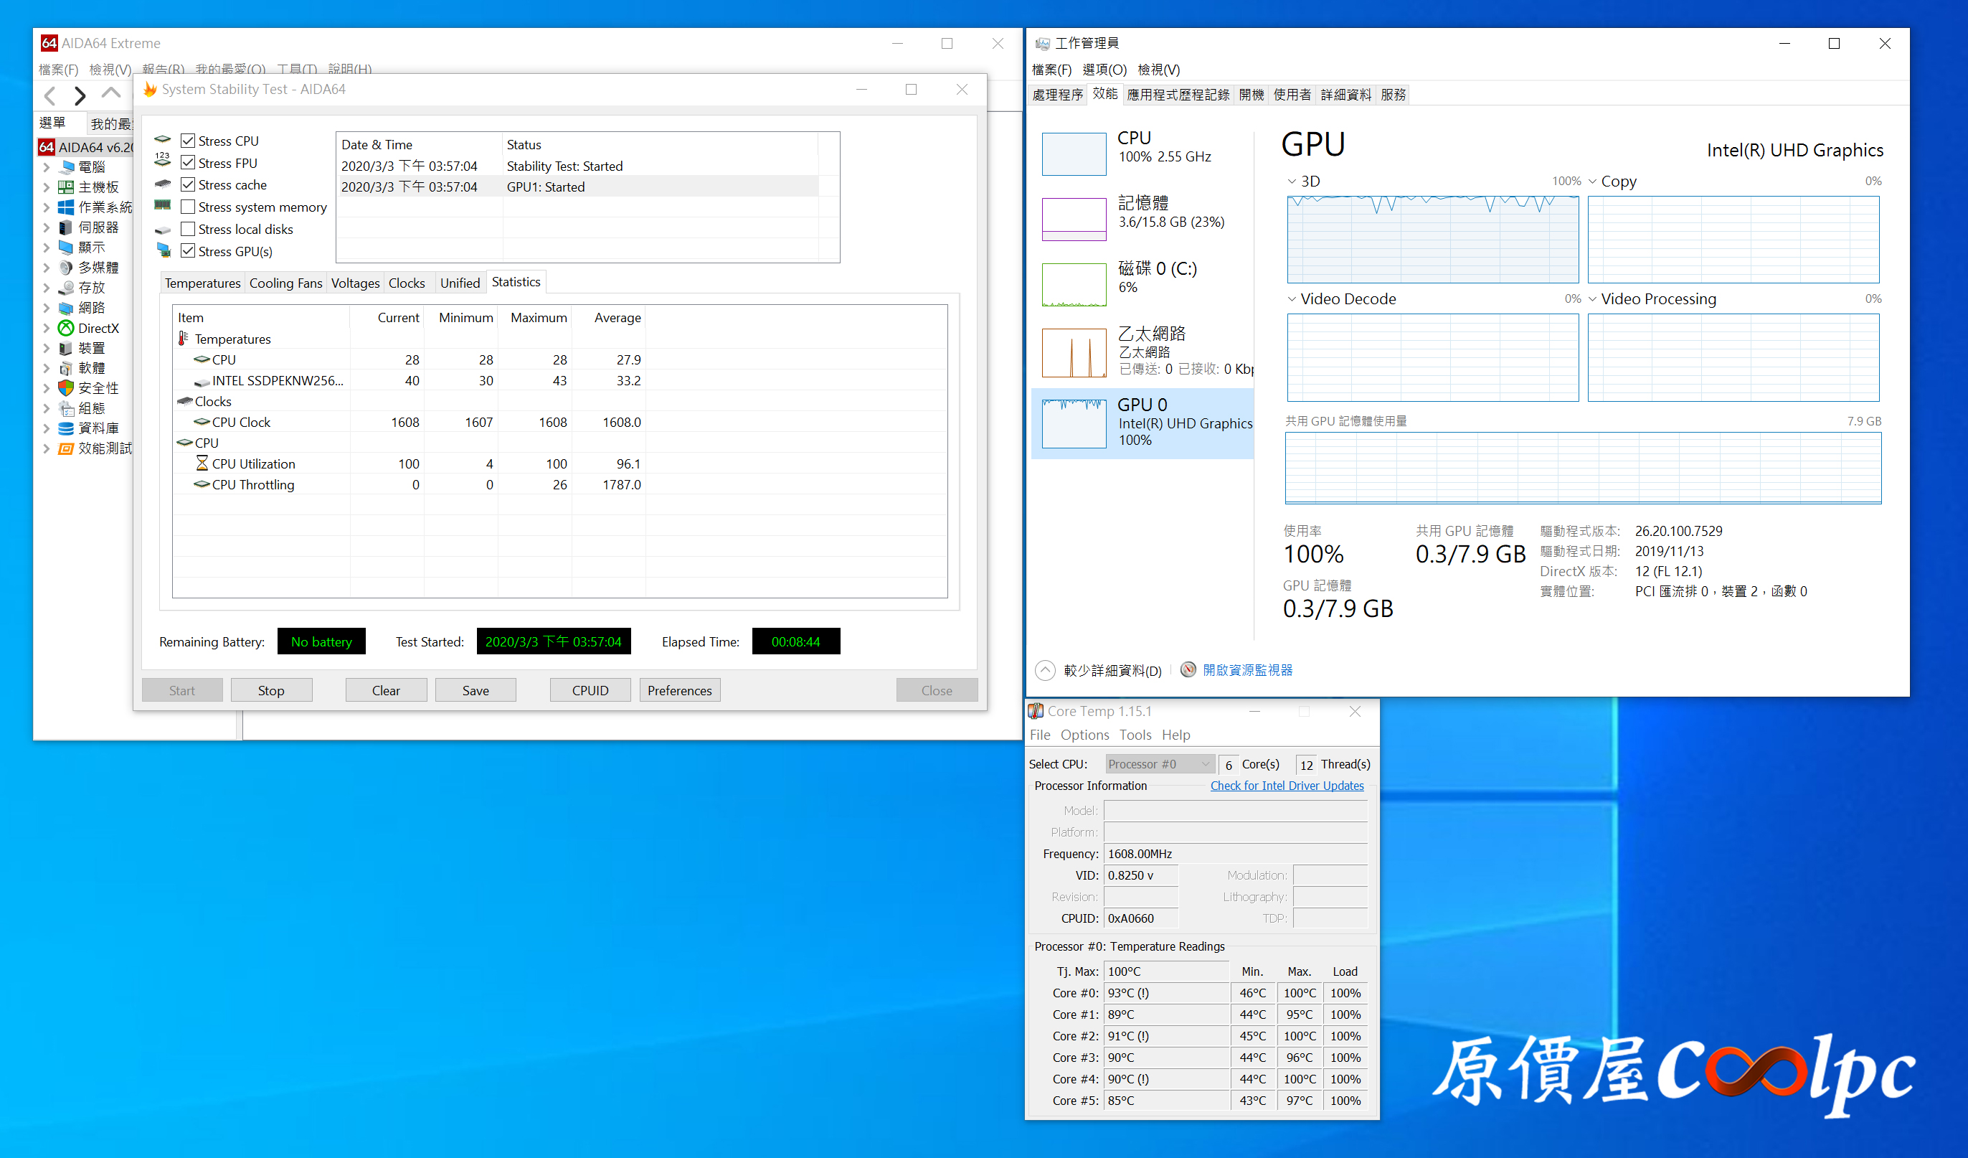
Task: Enable Stress local disks checkbox
Action: 187,229
